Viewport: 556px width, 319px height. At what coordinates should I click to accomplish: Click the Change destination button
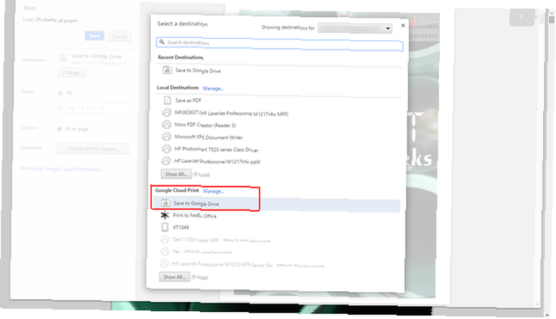tap(72, 72)
